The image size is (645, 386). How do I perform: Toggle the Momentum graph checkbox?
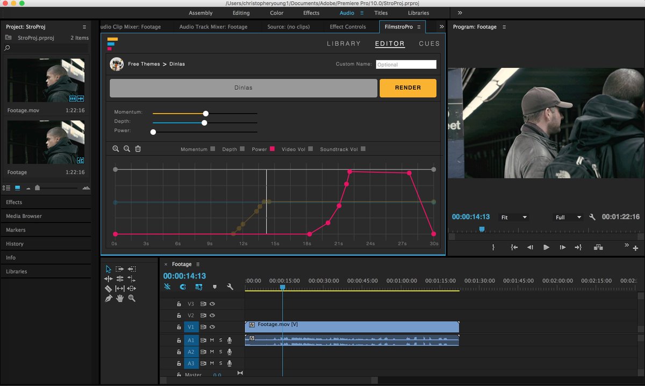pos(213,149)
